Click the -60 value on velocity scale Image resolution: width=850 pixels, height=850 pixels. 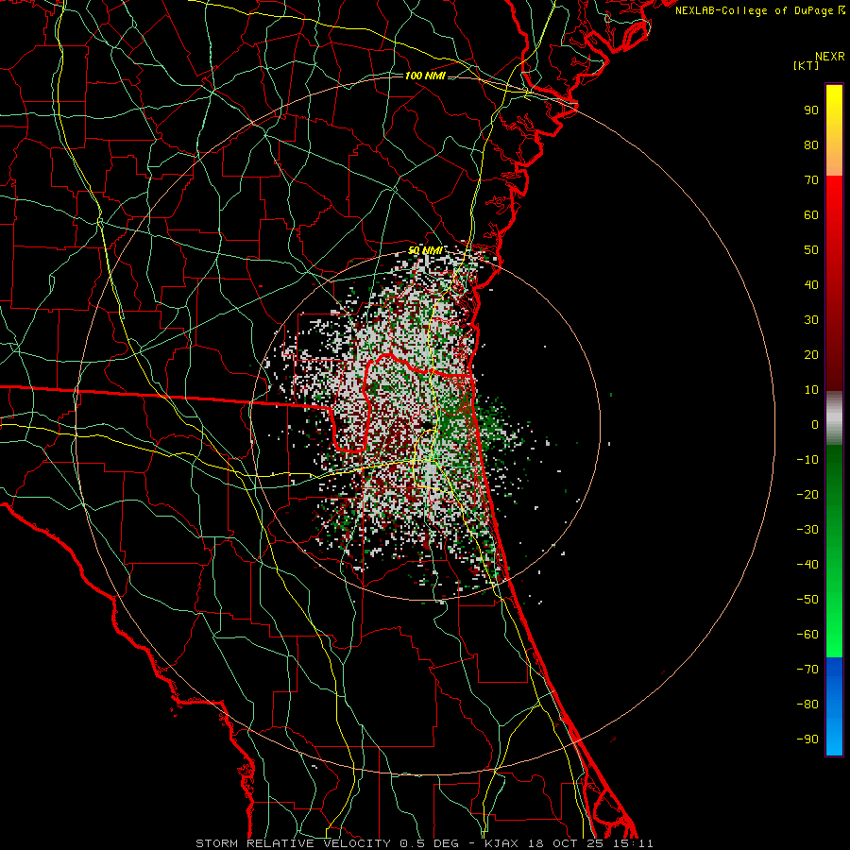point(807,635)
